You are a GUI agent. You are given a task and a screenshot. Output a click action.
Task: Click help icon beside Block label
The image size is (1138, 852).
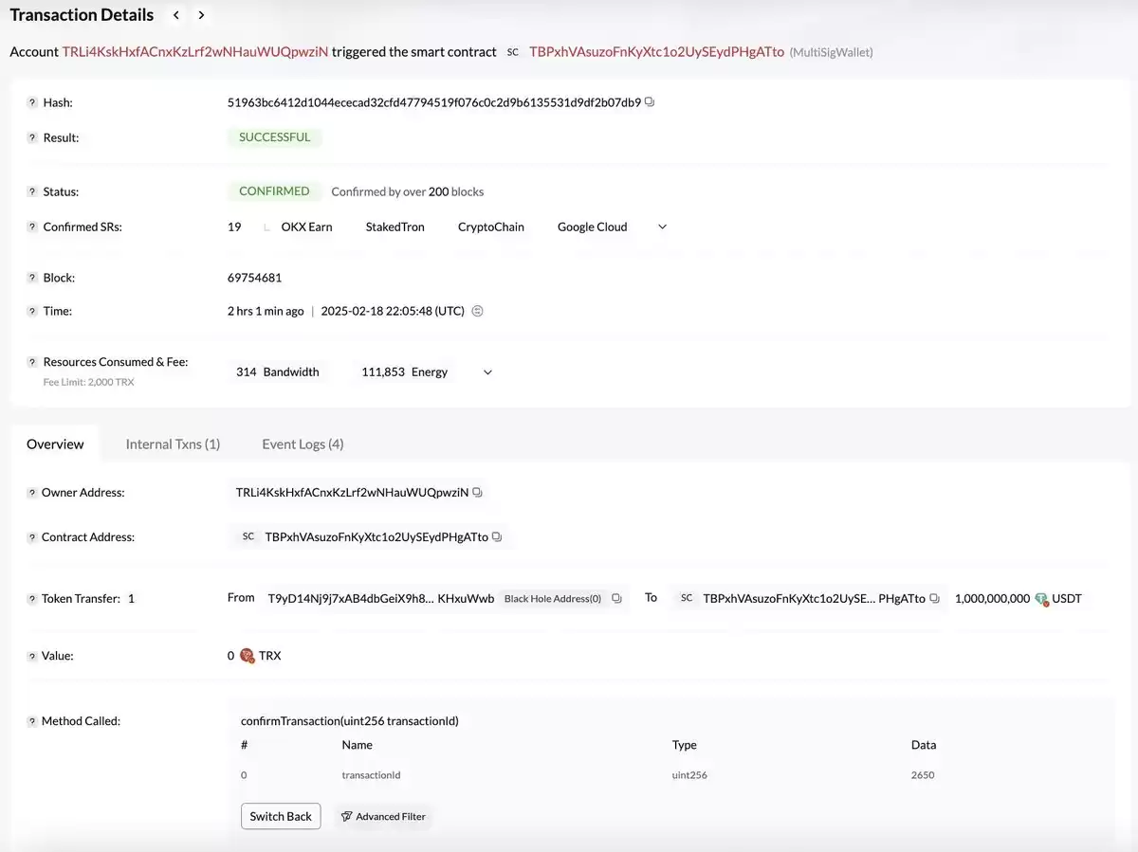32,278
